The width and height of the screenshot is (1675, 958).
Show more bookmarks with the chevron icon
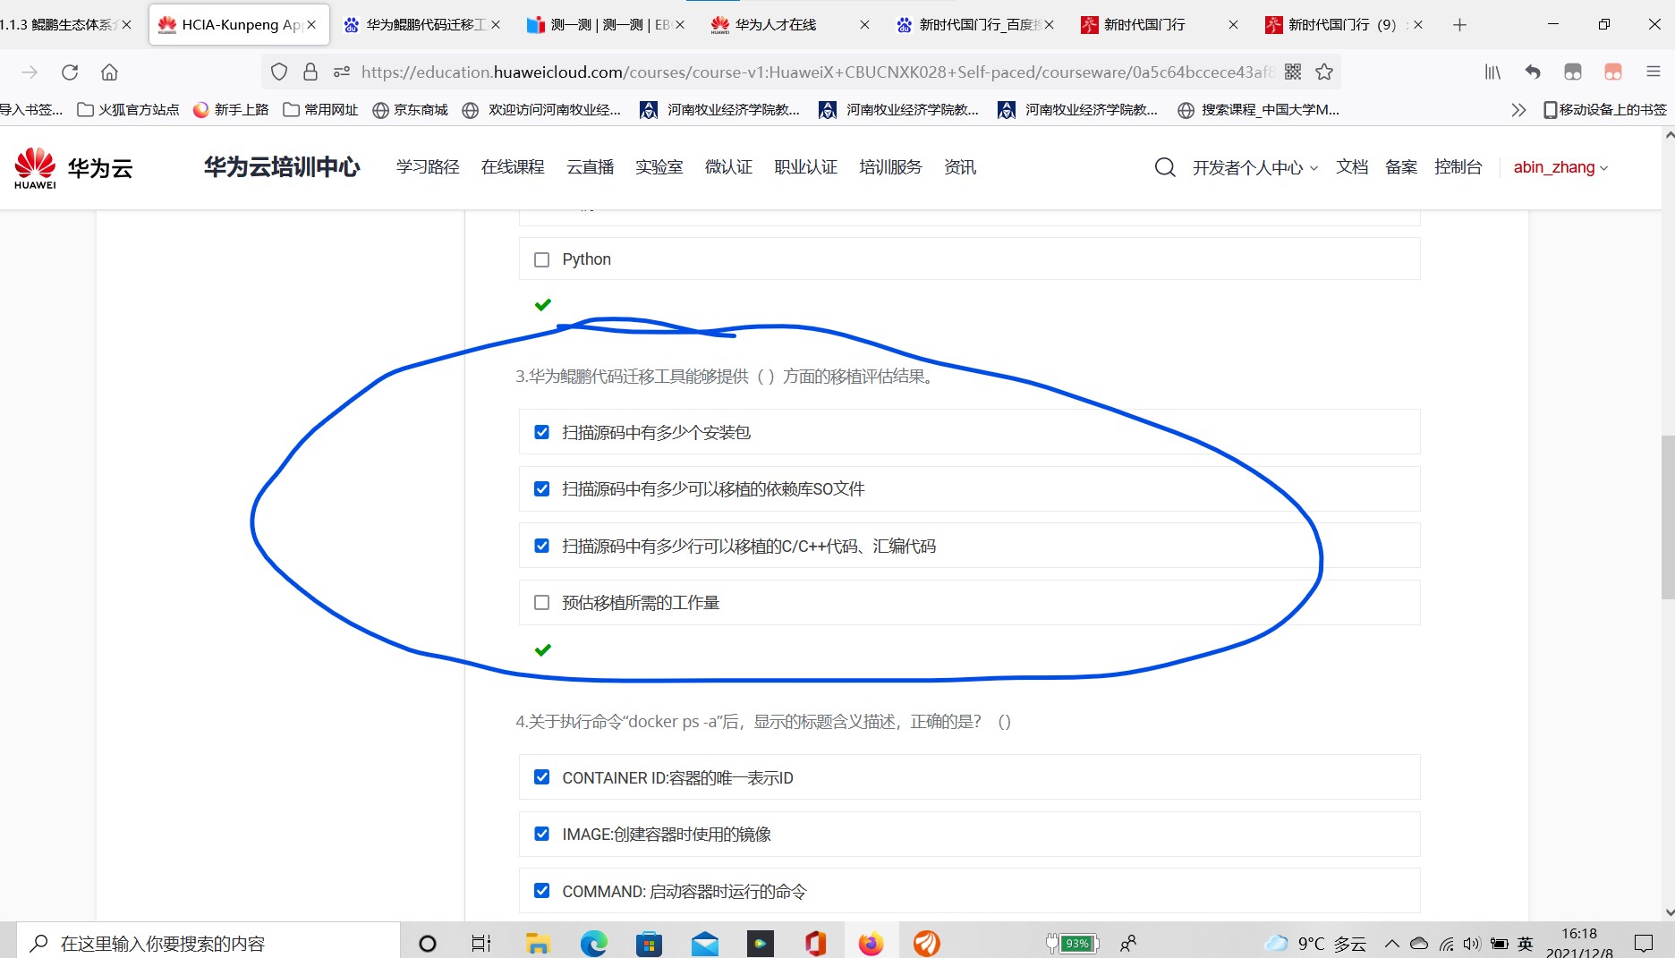(1518, 110)
